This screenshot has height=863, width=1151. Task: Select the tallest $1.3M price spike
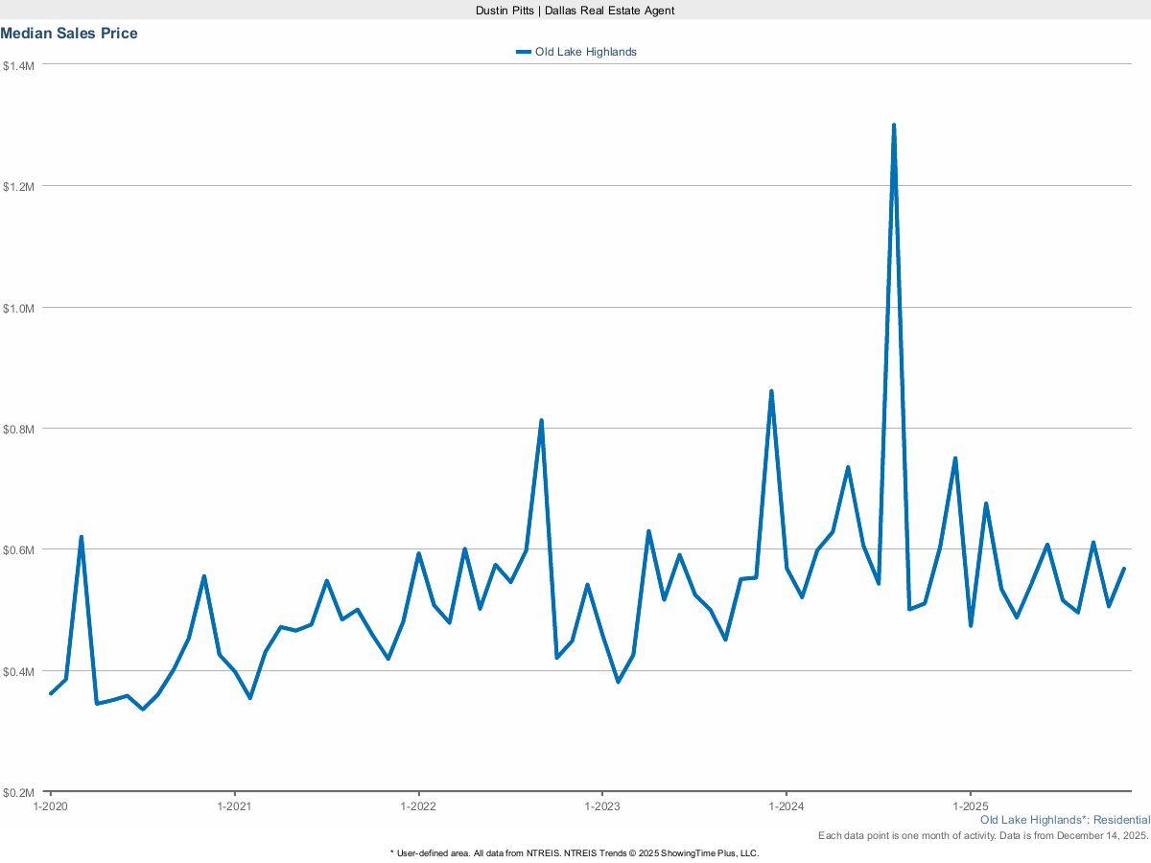(x=894, y=124)
